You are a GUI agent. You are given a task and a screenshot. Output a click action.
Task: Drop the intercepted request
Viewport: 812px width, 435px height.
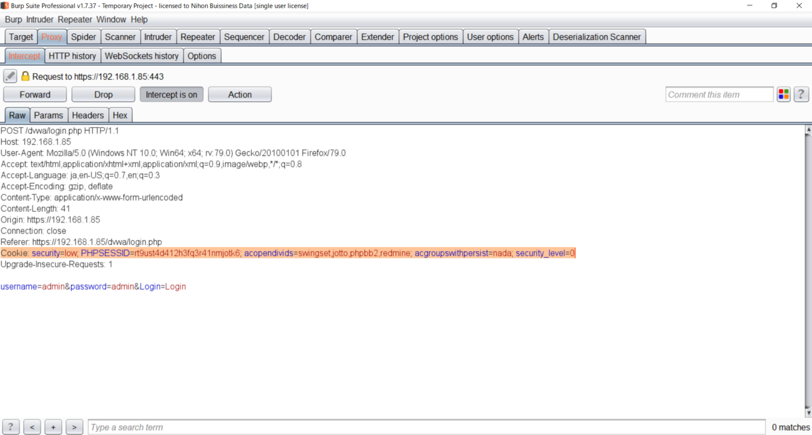pos(104,95)
